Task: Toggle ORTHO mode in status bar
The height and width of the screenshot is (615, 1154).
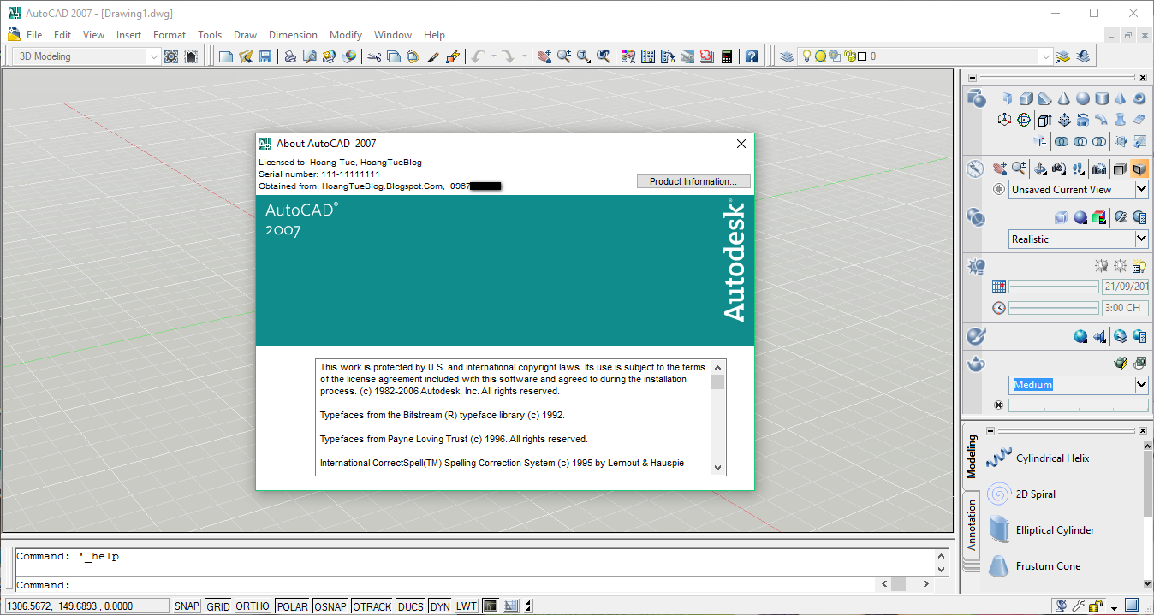Action: [x=253, y=606]
